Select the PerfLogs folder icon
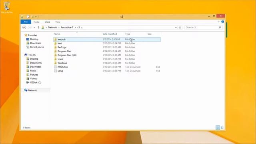Screen dimensions: 256x144 point(55,47)
